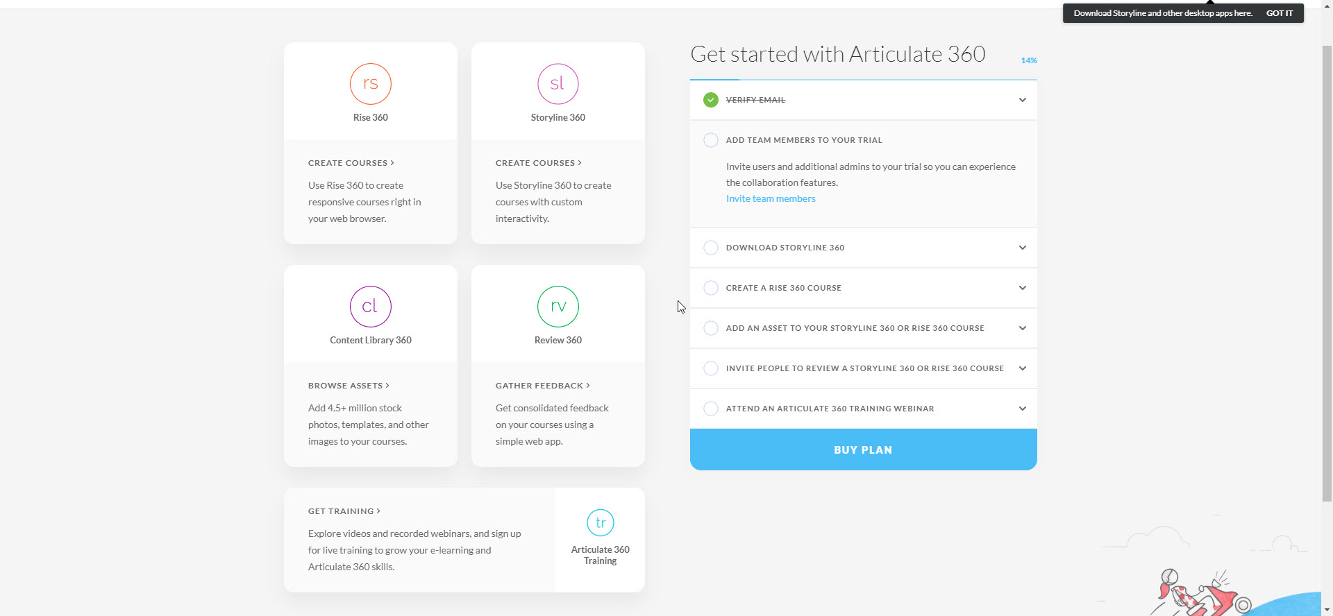Open the Articulate 360 Training 'tr' icon
The height and width of the screenshot is (616, 1333).
(601, 523)
